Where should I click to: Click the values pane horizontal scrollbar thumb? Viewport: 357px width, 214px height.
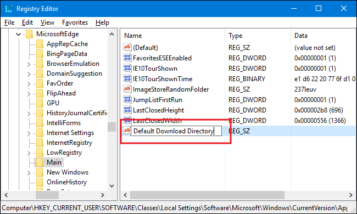tap(208, 195)
